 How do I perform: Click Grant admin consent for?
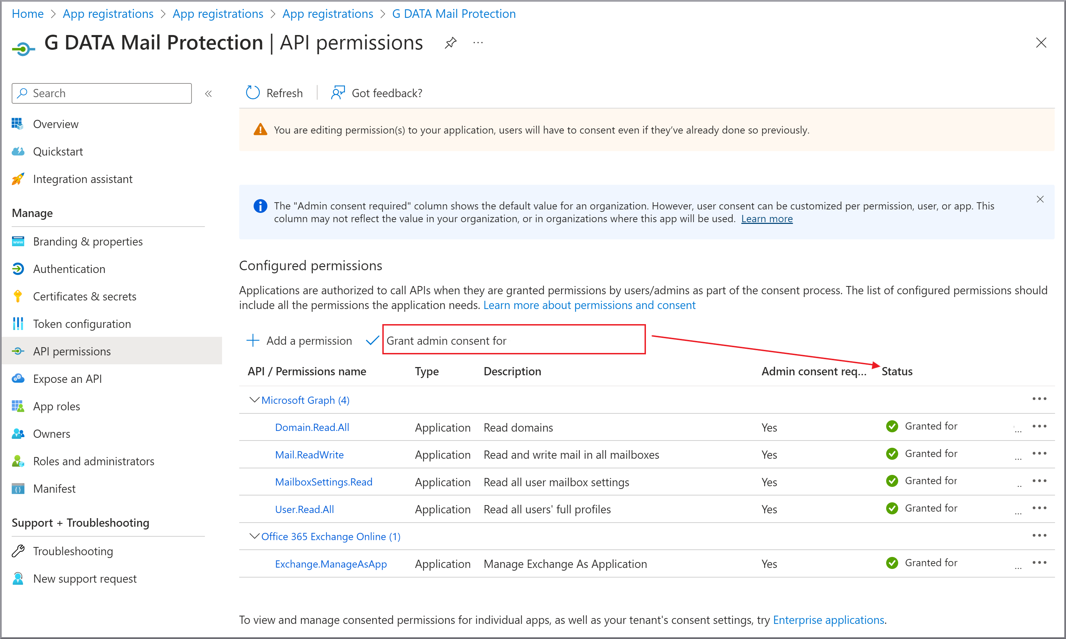(x=446, y=341)
